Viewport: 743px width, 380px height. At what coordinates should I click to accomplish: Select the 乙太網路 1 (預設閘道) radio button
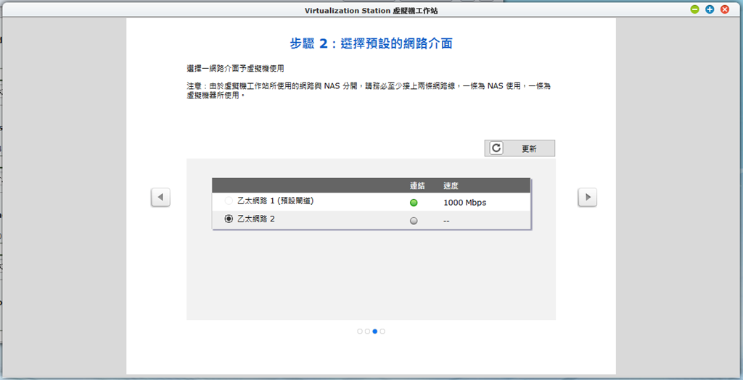click(x=229, y=201)
